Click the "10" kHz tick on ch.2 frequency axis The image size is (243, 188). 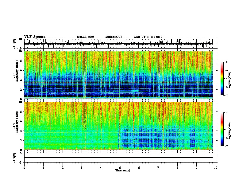21,102
